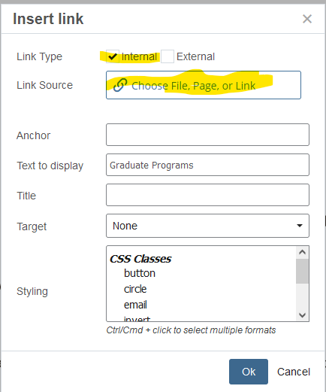
Task: Click the Styling list scroll down arrow
Action: (x=302, y=315)
